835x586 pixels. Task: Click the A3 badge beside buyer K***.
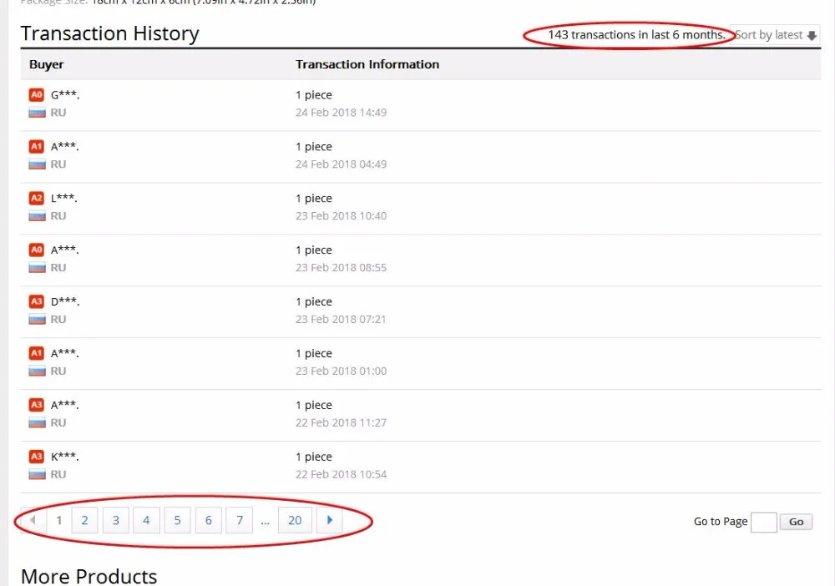pos(36,456)
